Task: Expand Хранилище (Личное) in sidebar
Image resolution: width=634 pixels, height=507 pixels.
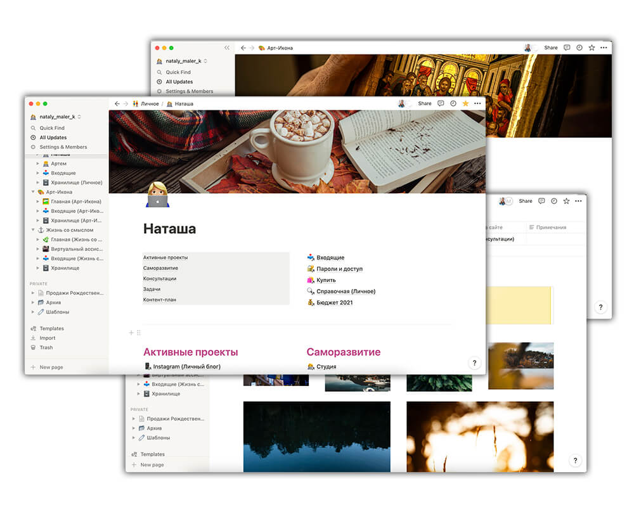Action: (x=37, y=183)
